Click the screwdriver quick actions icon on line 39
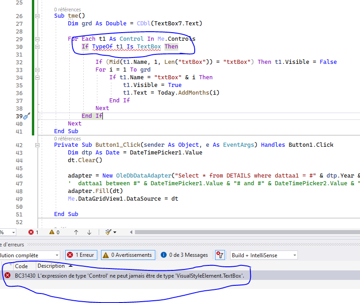 26,116
